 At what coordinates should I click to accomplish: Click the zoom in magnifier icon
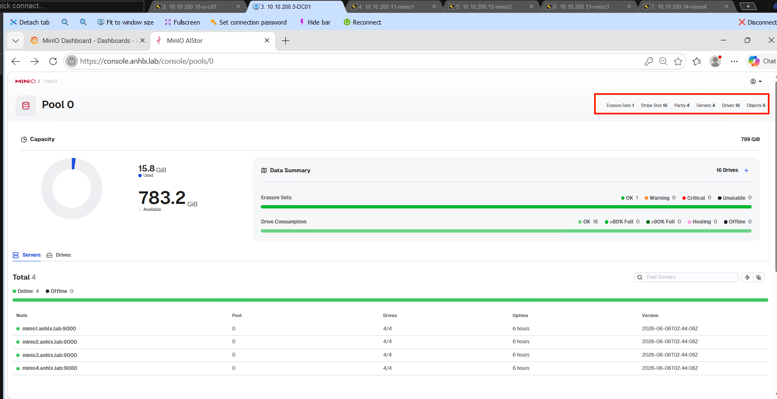pyautogui.click(x=65, y=22)
